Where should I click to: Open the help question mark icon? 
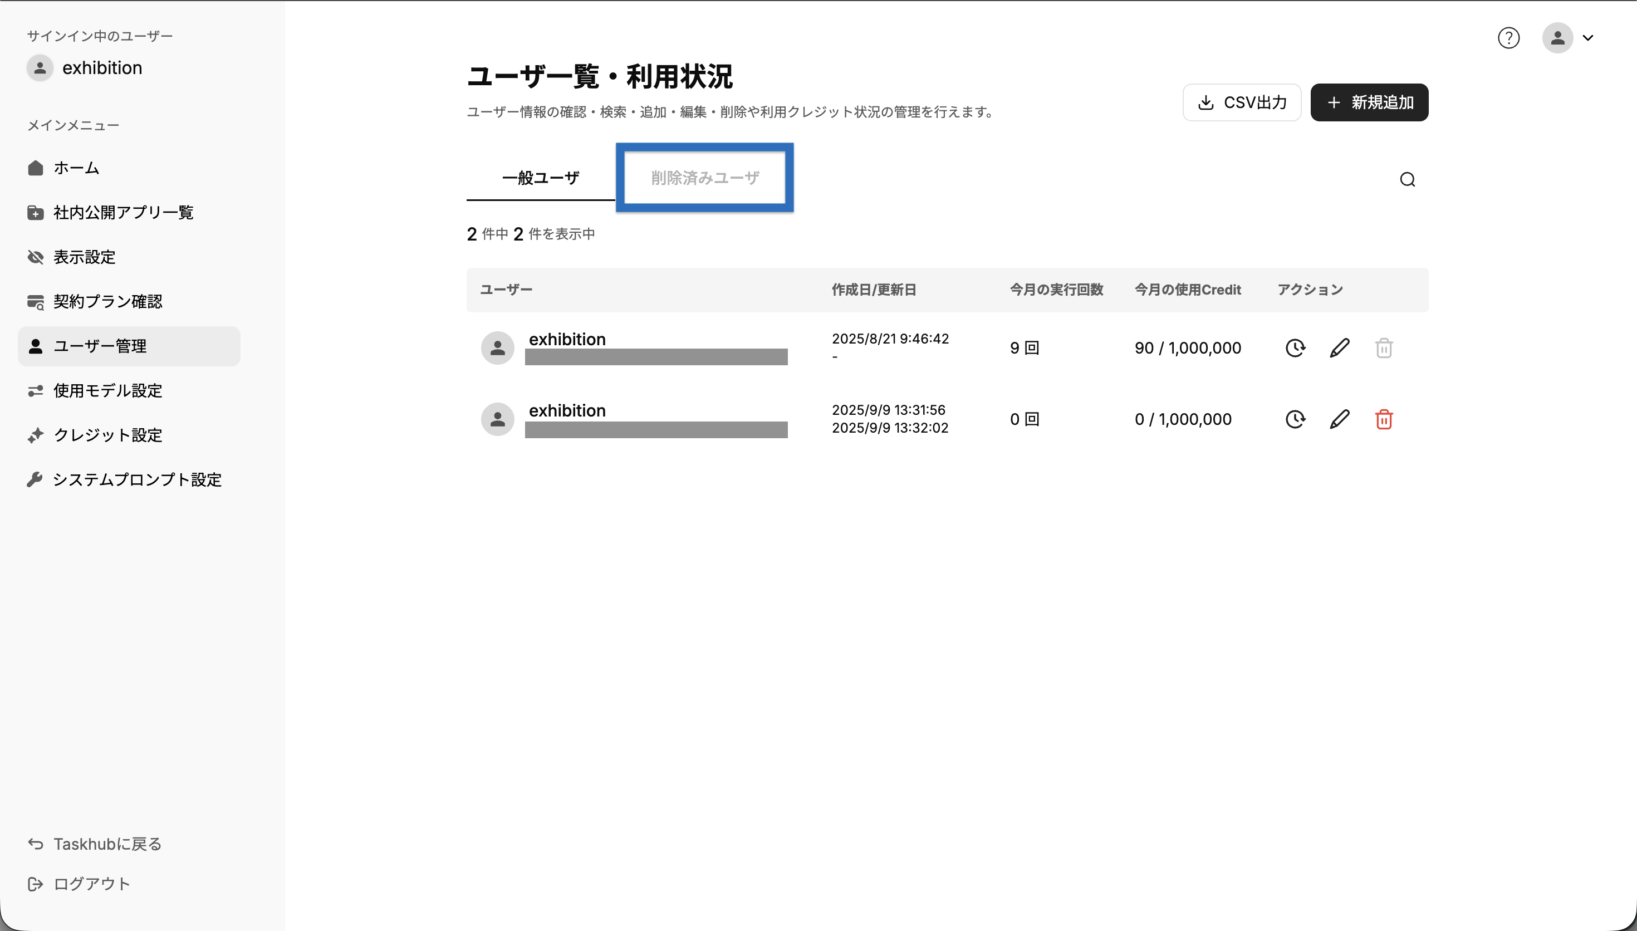point(1508,38)
